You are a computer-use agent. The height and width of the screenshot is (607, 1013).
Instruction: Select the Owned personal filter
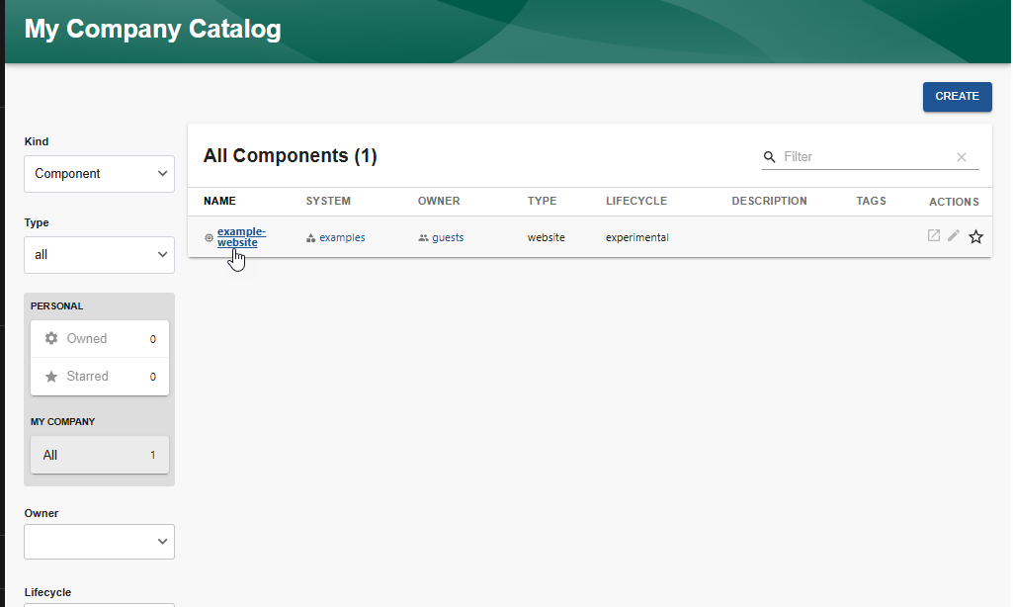click(99, 338)
